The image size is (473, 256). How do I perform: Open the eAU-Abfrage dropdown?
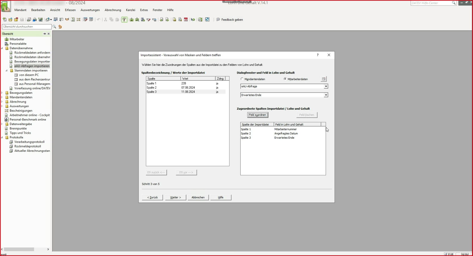click(326, 86)
